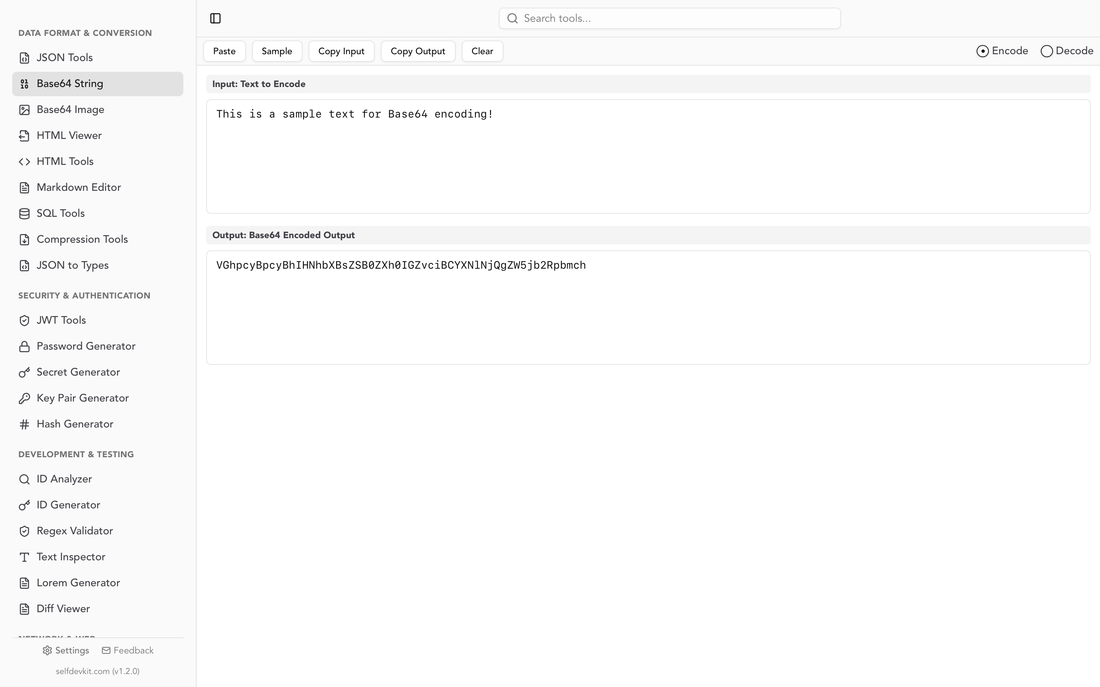The image size is (1100, 687).
Task: Click the HTML Tools code brackets icon
Action: [x=24, y=162]
